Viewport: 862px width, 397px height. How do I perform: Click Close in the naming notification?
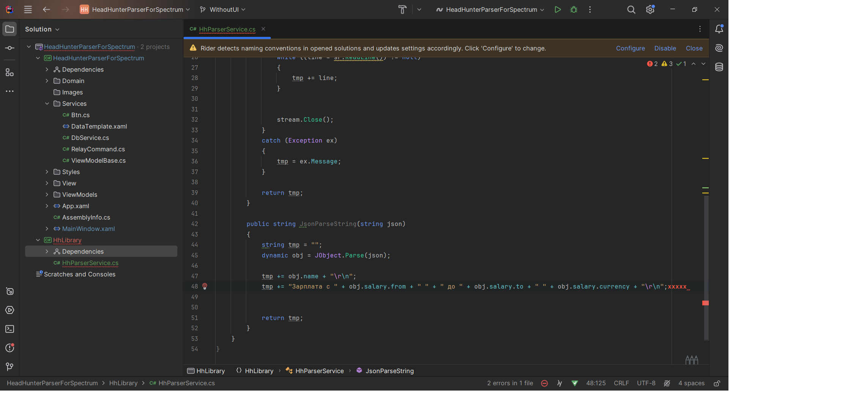tap(694, 48)
